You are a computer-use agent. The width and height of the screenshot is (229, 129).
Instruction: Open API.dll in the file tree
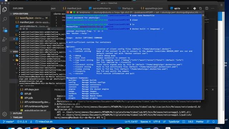point(28,94)
